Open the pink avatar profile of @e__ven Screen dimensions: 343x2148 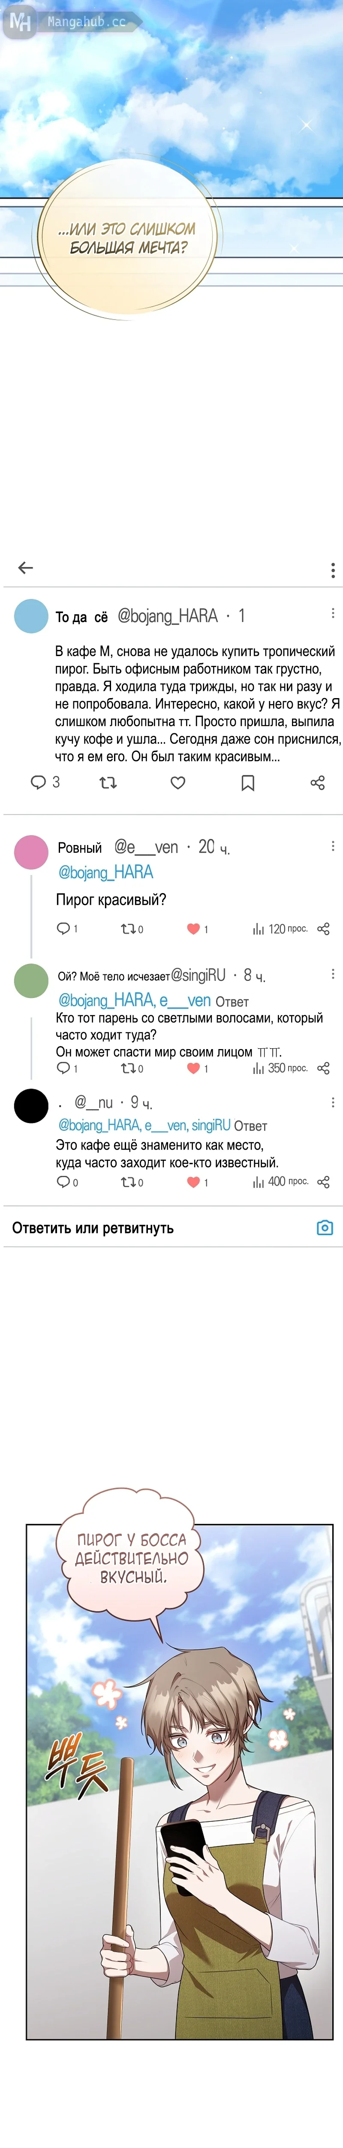32,852
